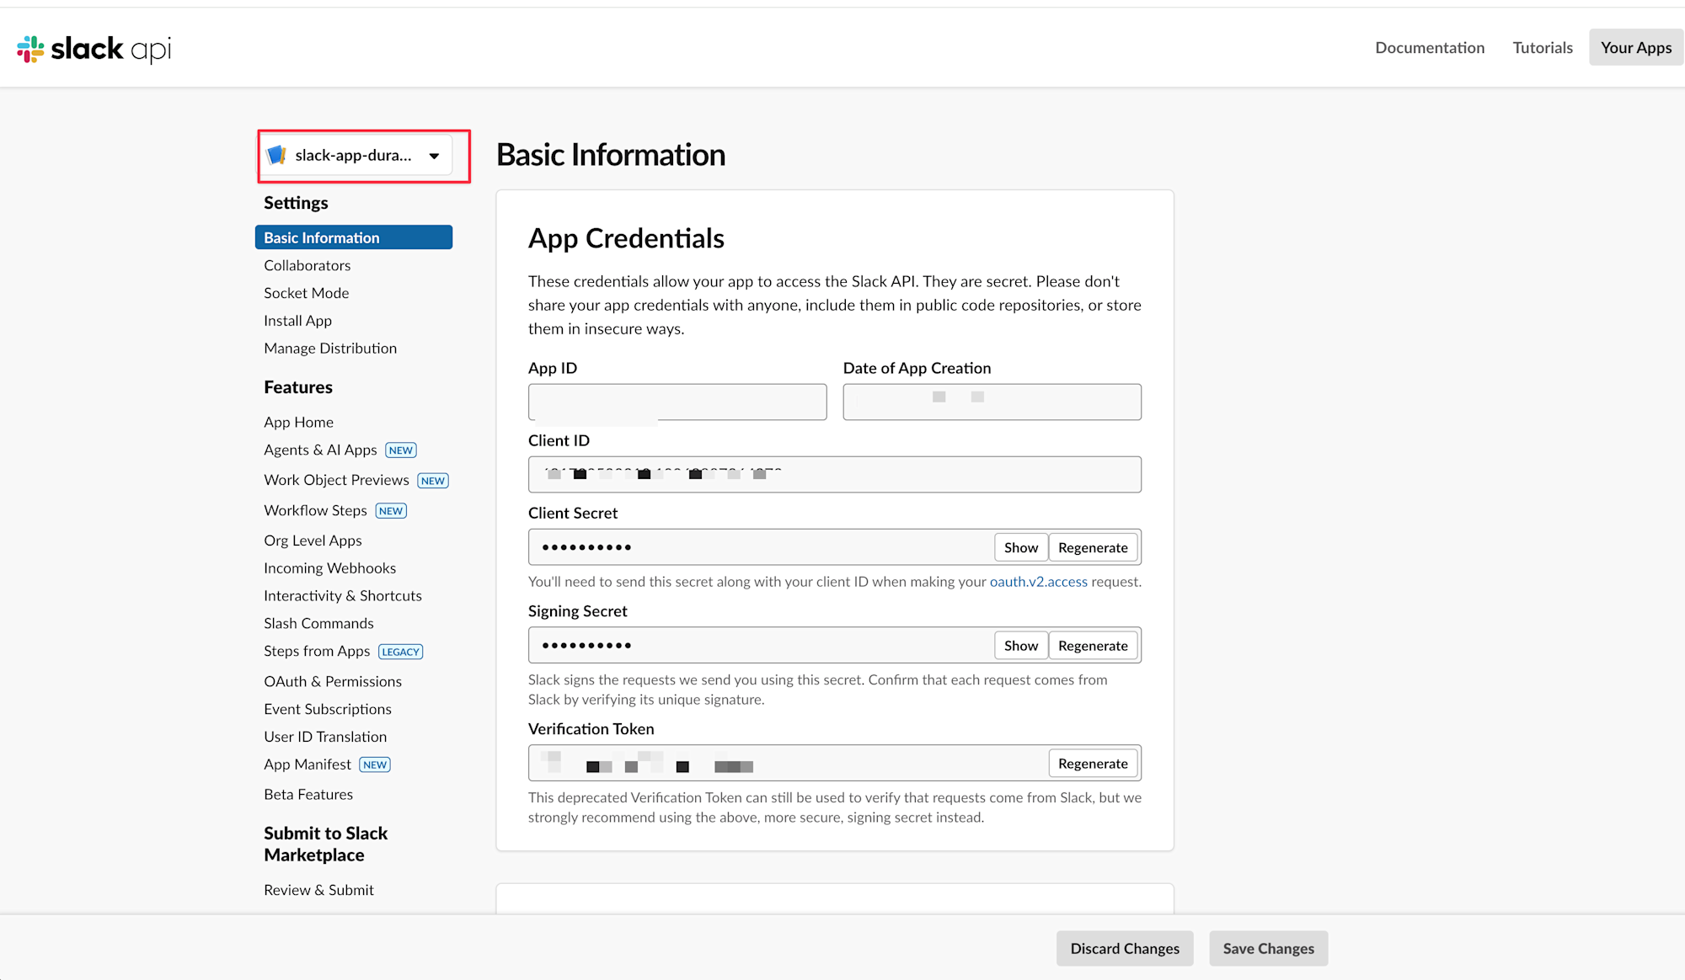The image size is (1685, 980).
Task: Click the Slack API logo
Action: click(94, 49)
